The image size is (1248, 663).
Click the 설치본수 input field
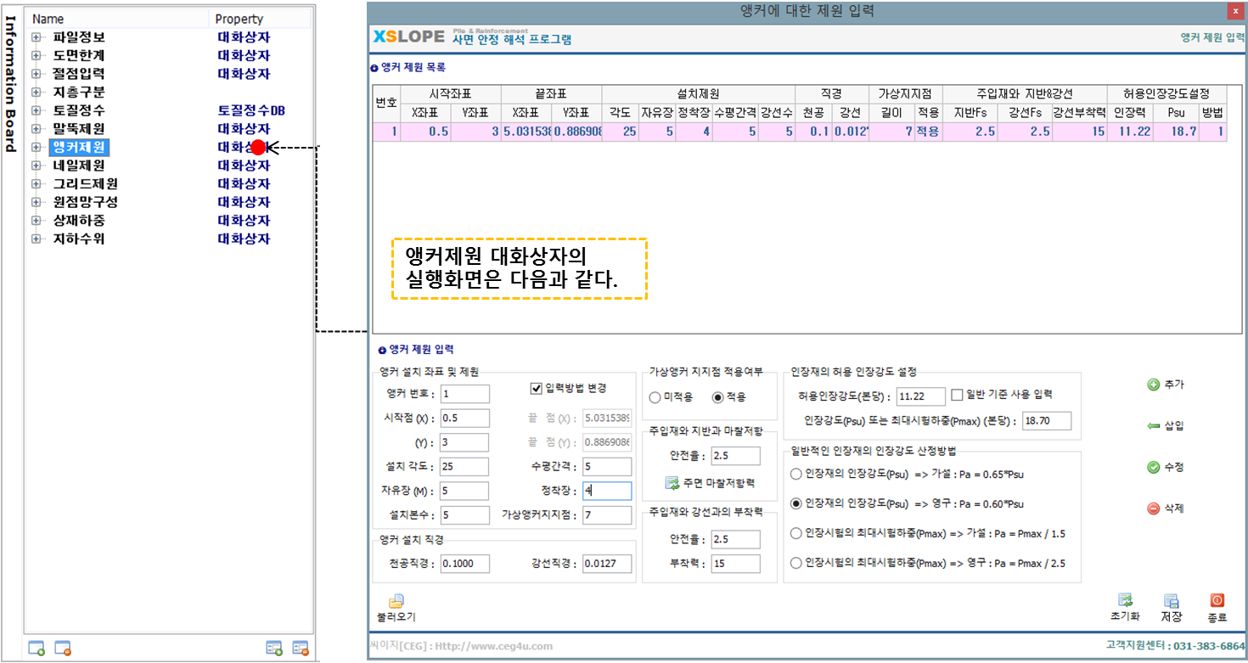click(464, 515)
